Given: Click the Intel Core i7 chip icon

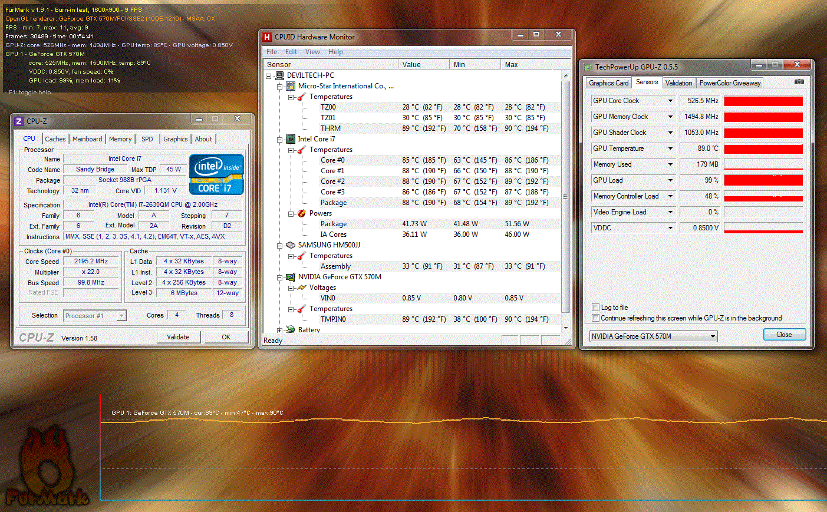Looking at the screenshot, I should (291, 139).
